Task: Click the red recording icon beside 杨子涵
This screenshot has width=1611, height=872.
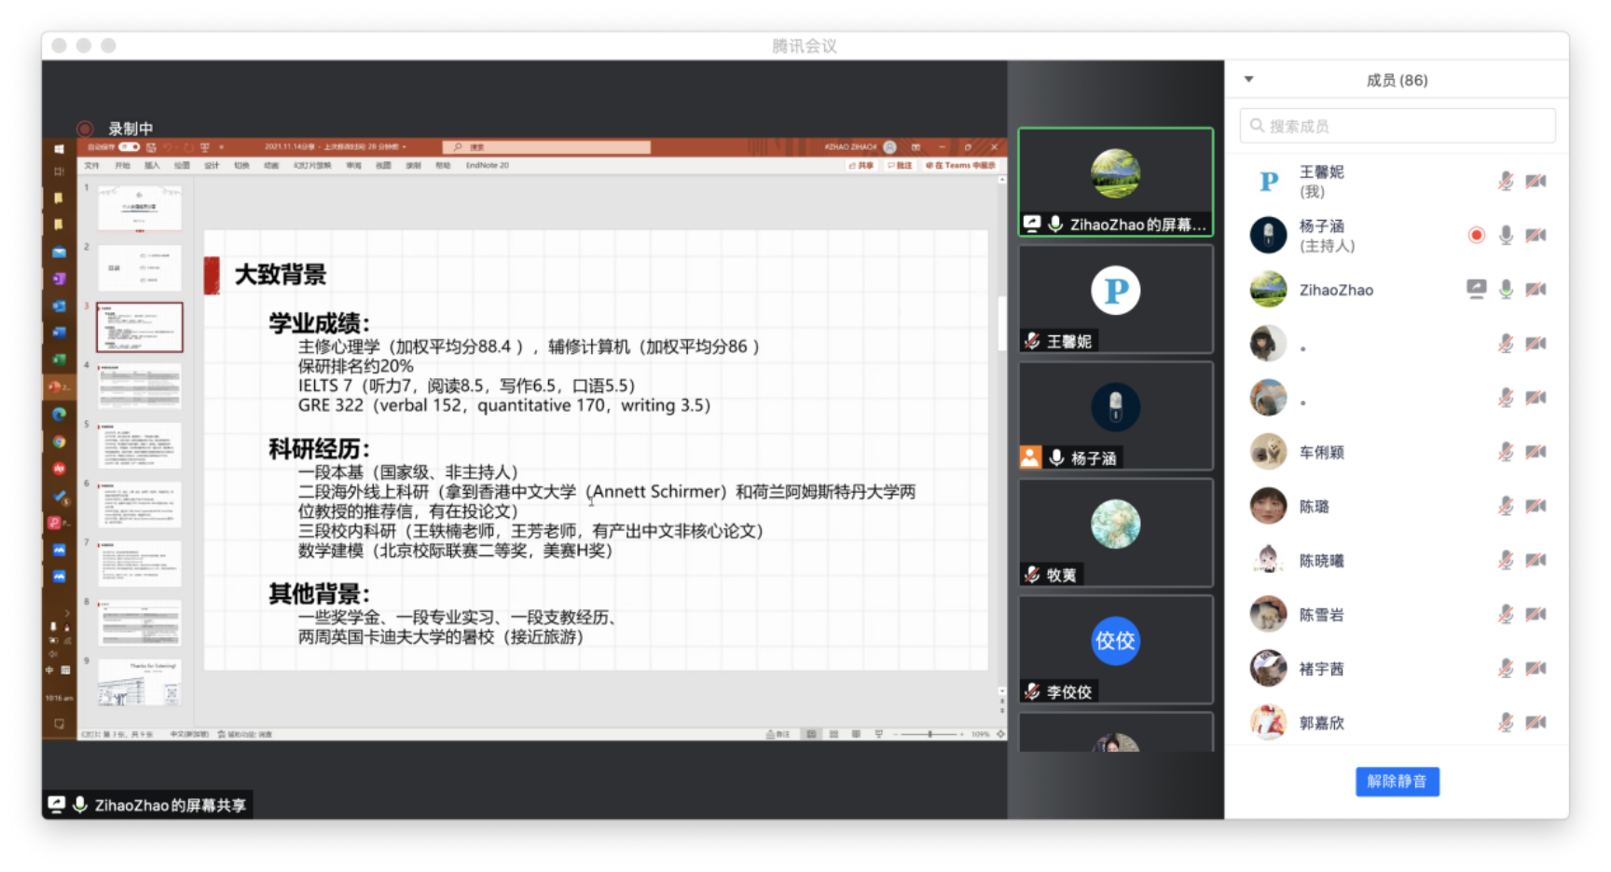Action: coord(1476,236)
